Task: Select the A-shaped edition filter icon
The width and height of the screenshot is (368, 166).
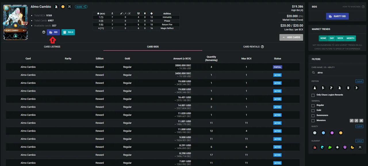Action: point(315,88)
